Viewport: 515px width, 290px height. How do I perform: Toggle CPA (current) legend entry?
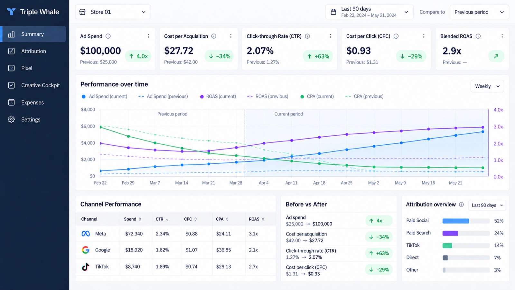[317, 96]
